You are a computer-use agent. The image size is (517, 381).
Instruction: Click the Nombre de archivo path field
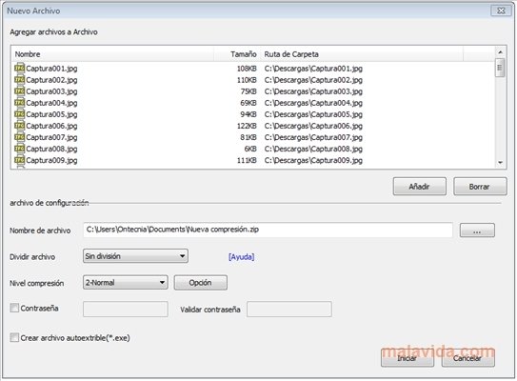pyautogui.click(x=268, y=230)
